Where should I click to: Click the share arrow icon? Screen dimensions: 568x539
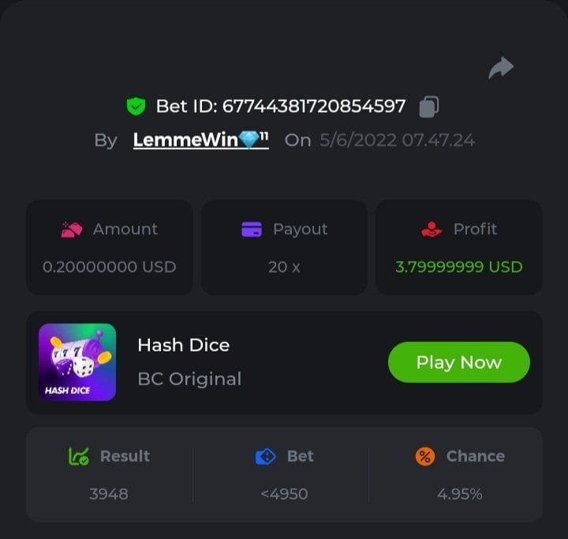click(x=501, y=69)
